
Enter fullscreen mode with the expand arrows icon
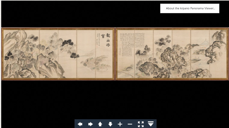(x=141, y=124)
